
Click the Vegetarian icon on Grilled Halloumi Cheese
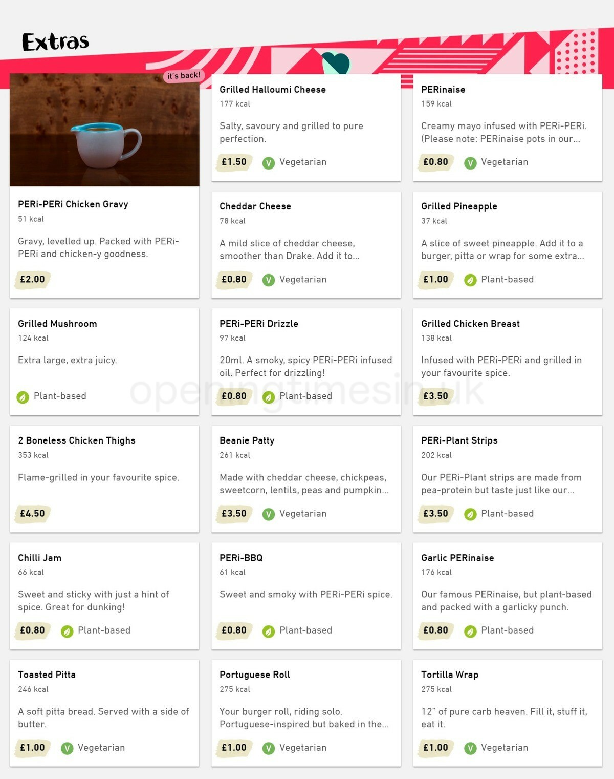pyautogui.click(x=268, y=162)
